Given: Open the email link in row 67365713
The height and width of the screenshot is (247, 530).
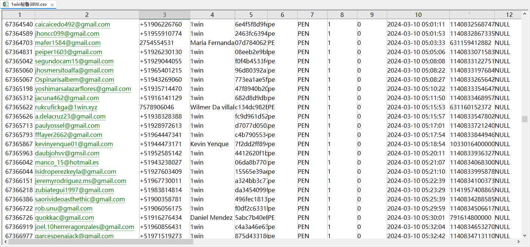Looking at the screenshot, I should pos(67,126).
